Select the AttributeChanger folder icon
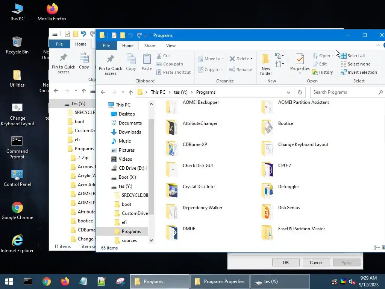 pyautogui.click(x=171, y=128)
